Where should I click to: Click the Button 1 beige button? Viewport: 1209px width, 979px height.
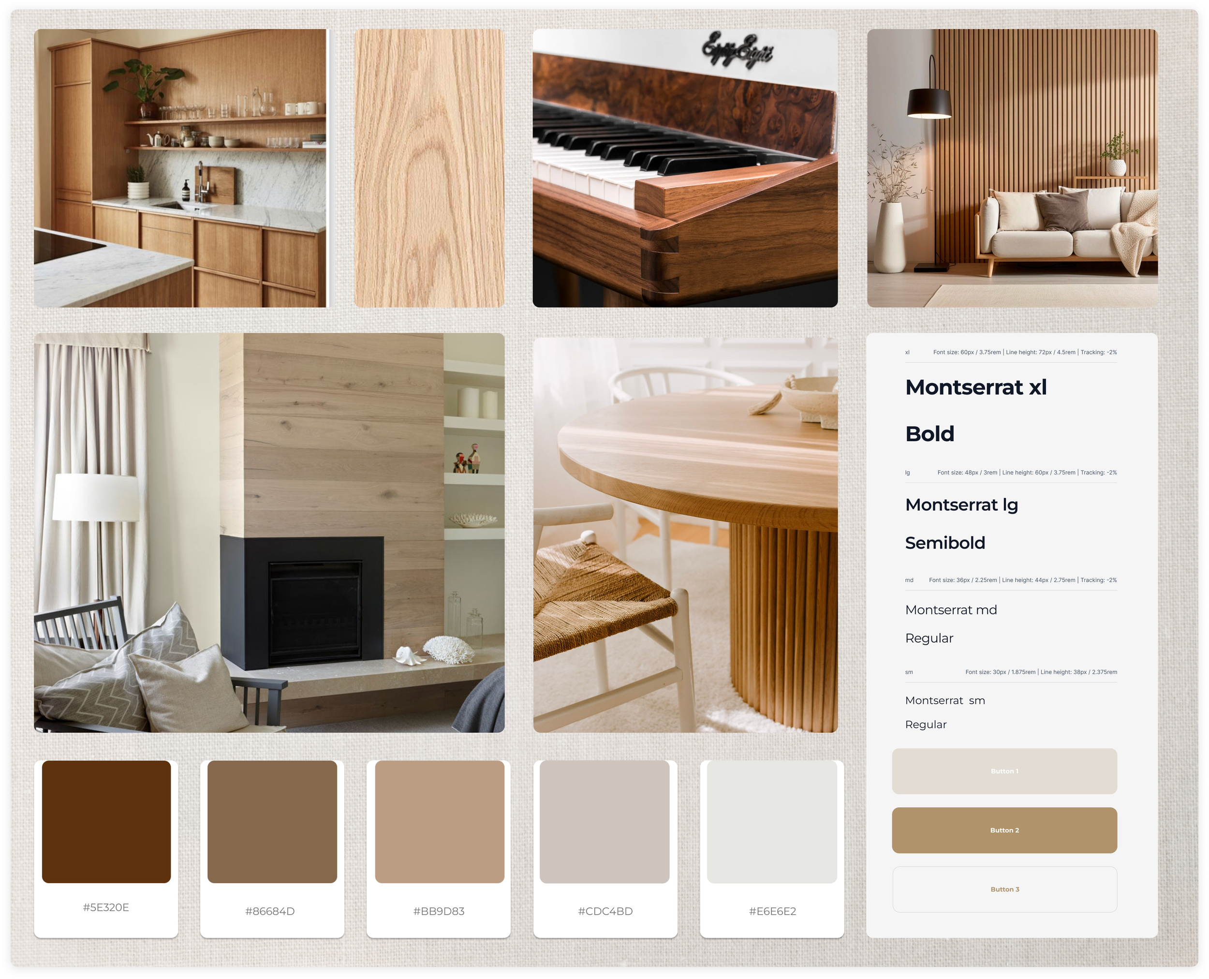coord(1004,771)
